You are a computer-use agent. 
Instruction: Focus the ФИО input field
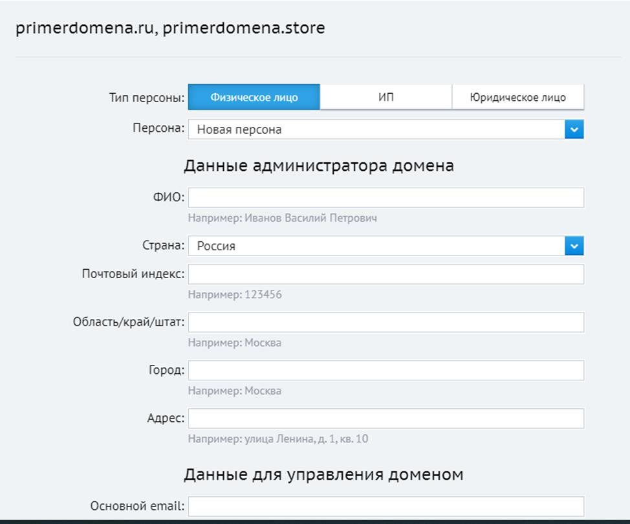point(386,198)
